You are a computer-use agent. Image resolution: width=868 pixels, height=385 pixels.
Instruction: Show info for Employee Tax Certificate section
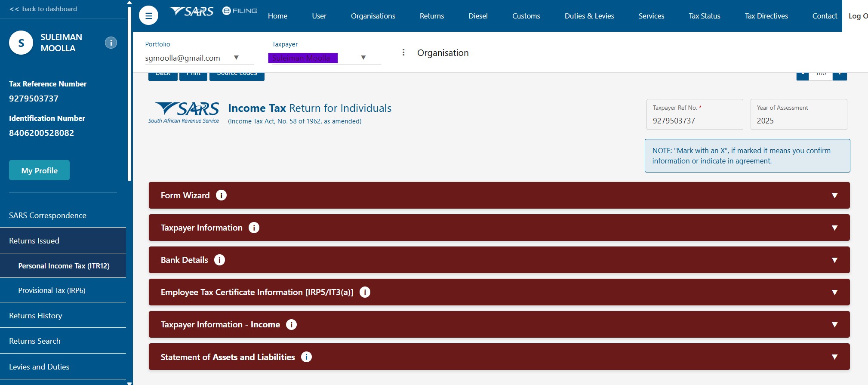point(365,292)
